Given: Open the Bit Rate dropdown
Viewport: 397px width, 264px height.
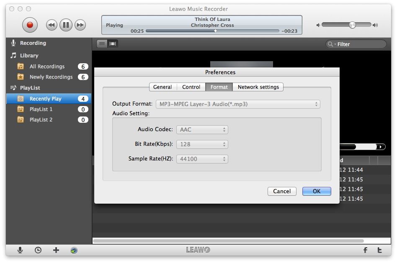Looking at the screenshot, I should pyautogui.click(x=202, y=145).
